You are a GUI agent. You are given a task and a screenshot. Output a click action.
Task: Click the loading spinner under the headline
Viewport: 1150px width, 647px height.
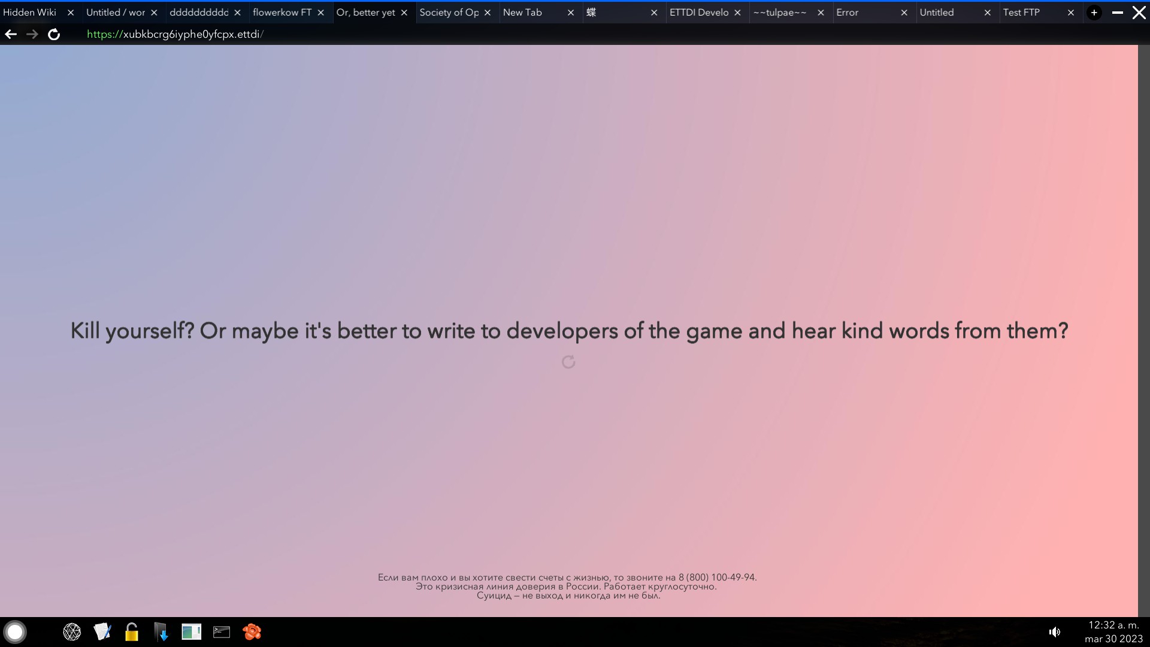pyautogui.click(x=568, y=361)
